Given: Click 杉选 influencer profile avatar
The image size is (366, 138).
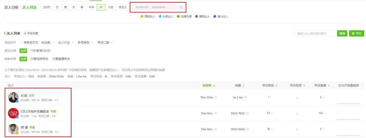Looking at the screenshot, I should tap(13, 97).
